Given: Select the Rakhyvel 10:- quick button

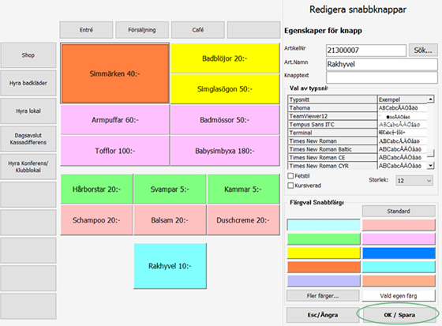Looking at the screenshot, I should tap(170, 266).
